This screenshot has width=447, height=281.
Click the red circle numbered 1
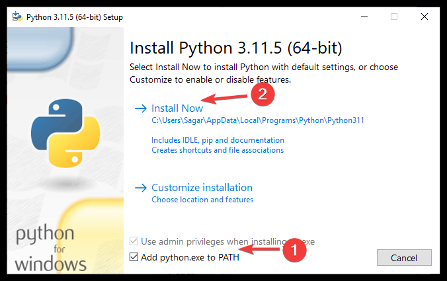(294, 250)
